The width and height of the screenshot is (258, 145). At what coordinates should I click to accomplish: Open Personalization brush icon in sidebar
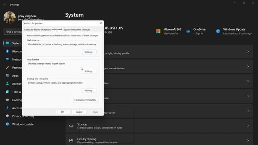pyautogui.click(x=7, y=67)
